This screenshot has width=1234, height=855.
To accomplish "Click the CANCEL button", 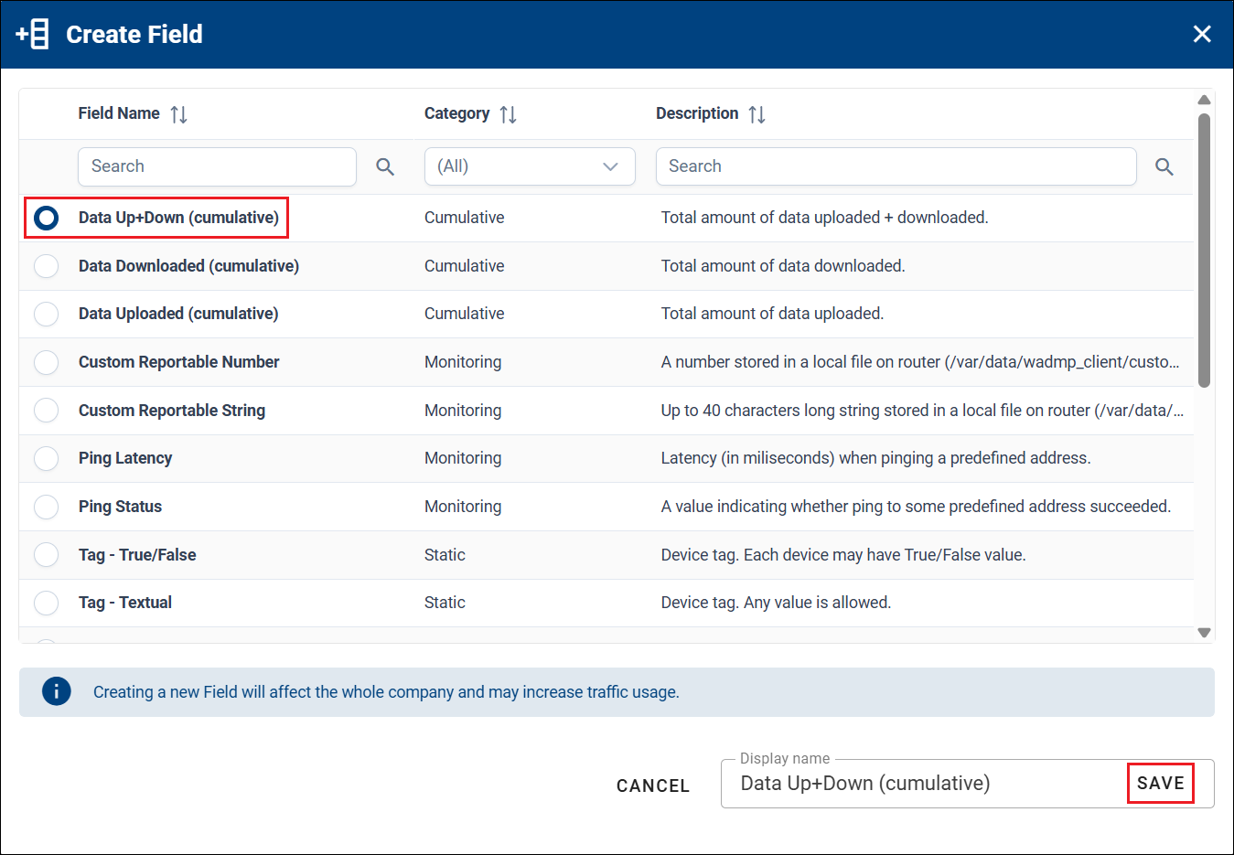I will (653, 786).
